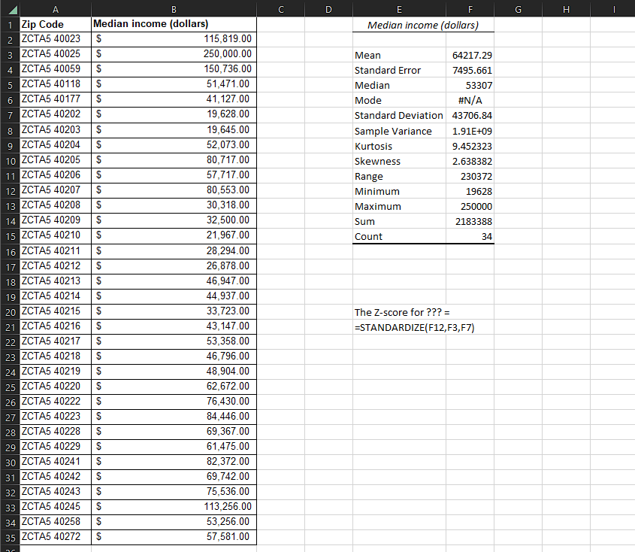This screenshot has height=552, width=635.
Task: Select column F header
Action: 470,9
